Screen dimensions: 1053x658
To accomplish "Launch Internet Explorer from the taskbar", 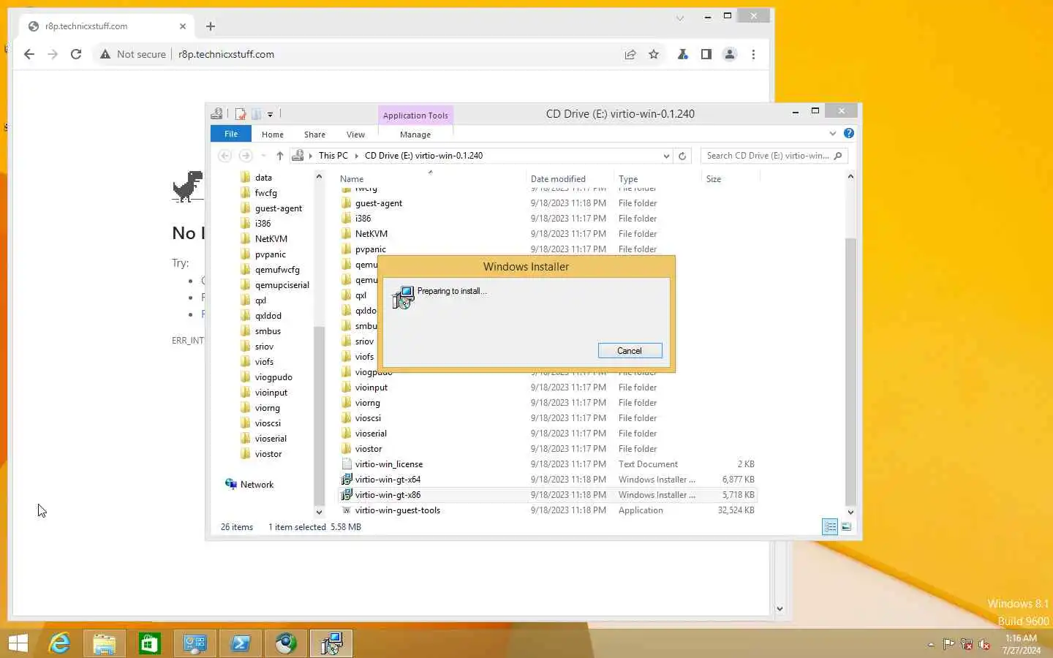I will [59, 643].
